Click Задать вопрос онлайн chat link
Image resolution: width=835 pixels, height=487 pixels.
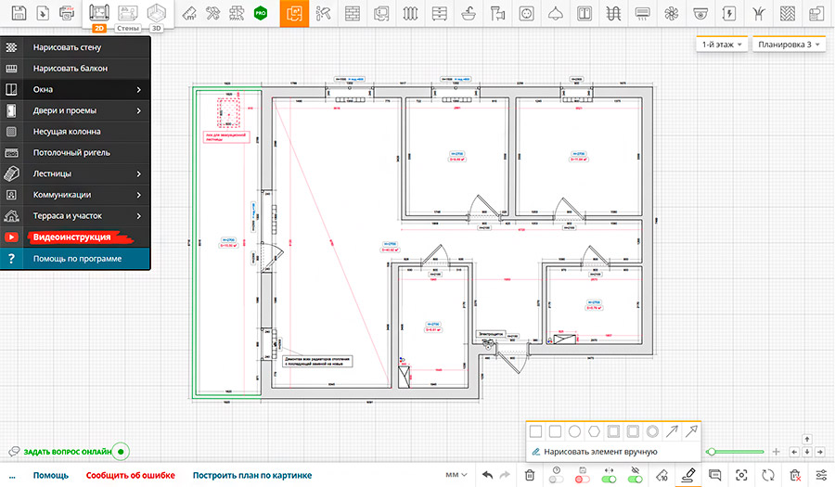[68, 452]
